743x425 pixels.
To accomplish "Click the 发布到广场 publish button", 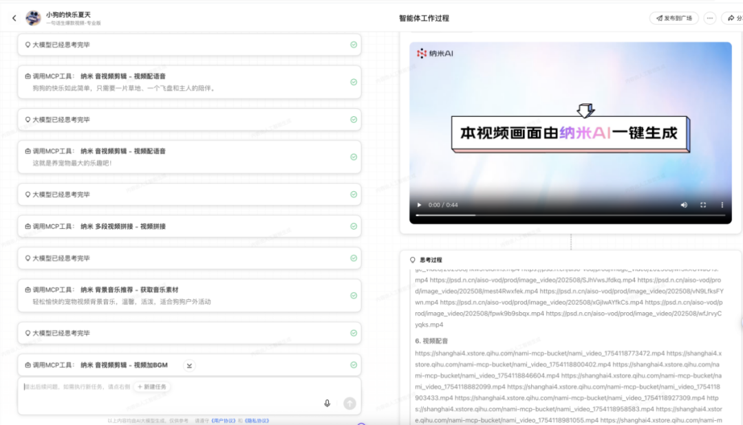I will coord(673,19).
